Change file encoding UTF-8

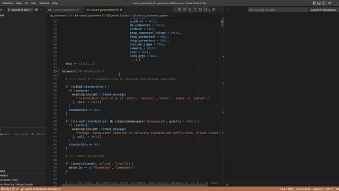pos(329,189)
